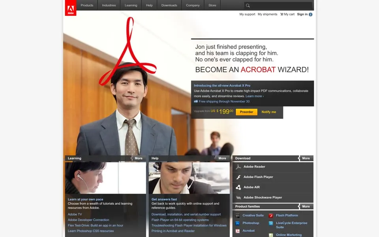Open the Store menu

[212, 5]
